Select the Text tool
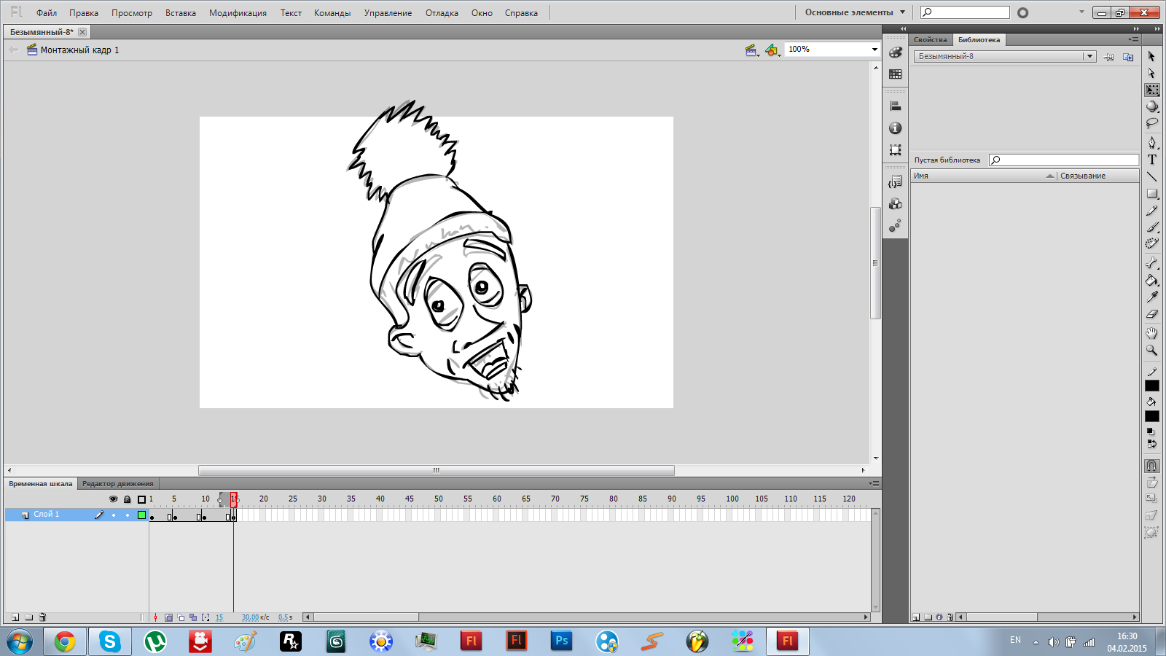Viewport: 1166px width, 656px height. (1151, 160)
